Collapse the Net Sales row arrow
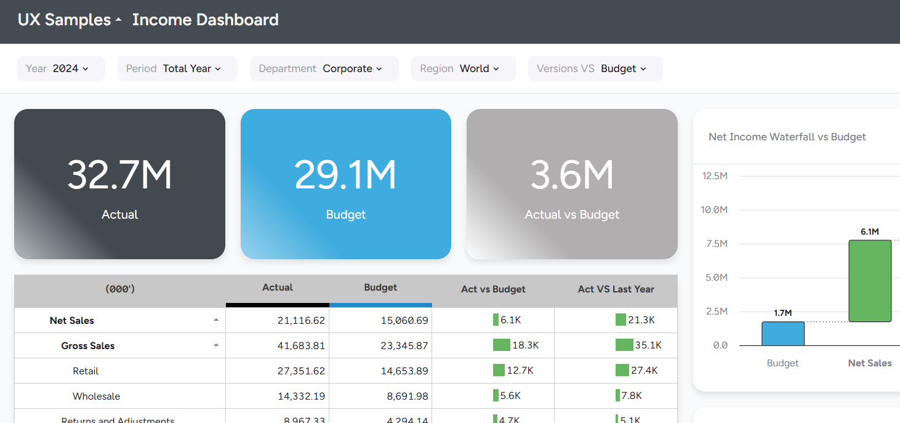The width and height of the screenshot is (900, 423). 215,320
